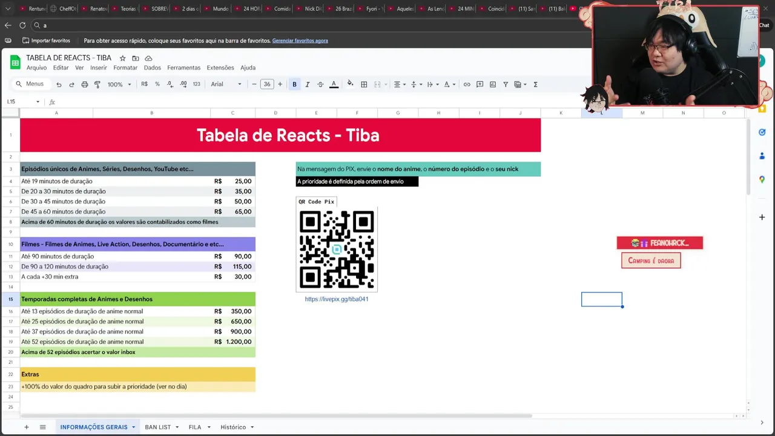This screenshot has height=436, width=775.
Task: Click the redo arrow in toolbar
Action: click(71, 84)
